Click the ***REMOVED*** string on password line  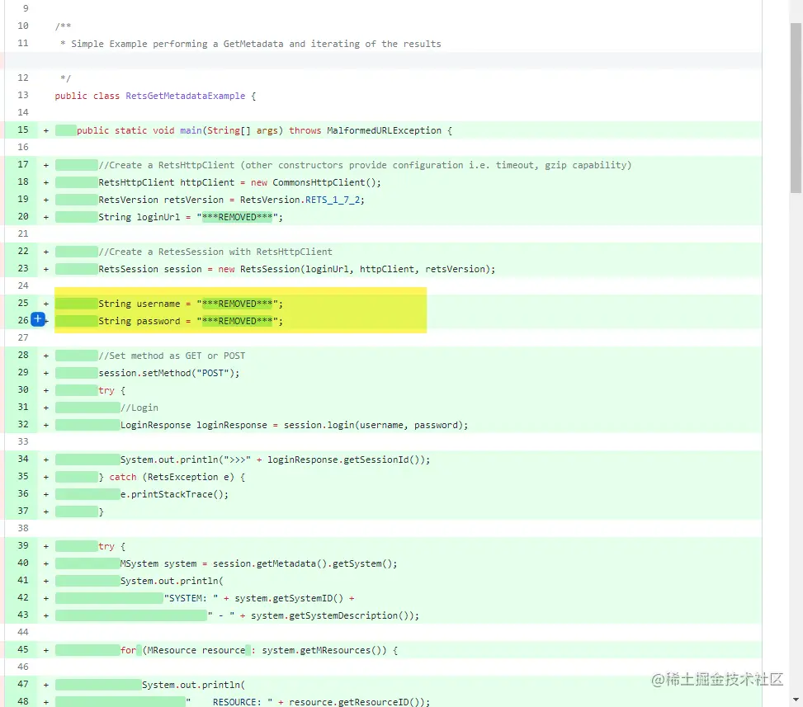tap(237, 321)
